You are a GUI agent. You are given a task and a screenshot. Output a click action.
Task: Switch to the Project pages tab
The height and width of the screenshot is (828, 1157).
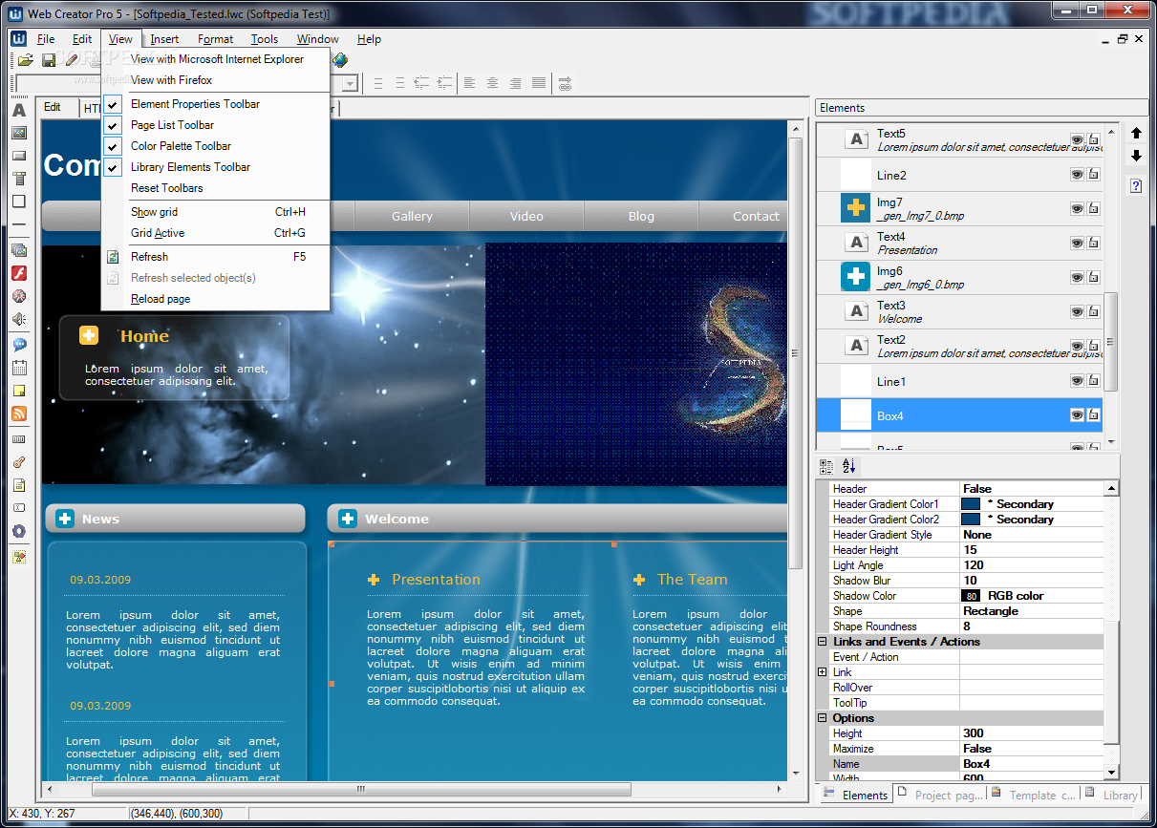tap(940, 795)
